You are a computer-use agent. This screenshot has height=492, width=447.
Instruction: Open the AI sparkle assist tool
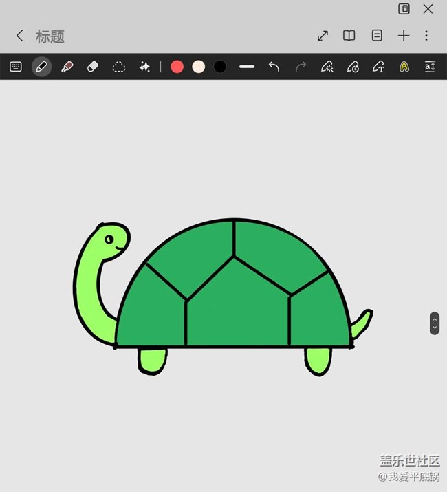[x=144, y=67]
